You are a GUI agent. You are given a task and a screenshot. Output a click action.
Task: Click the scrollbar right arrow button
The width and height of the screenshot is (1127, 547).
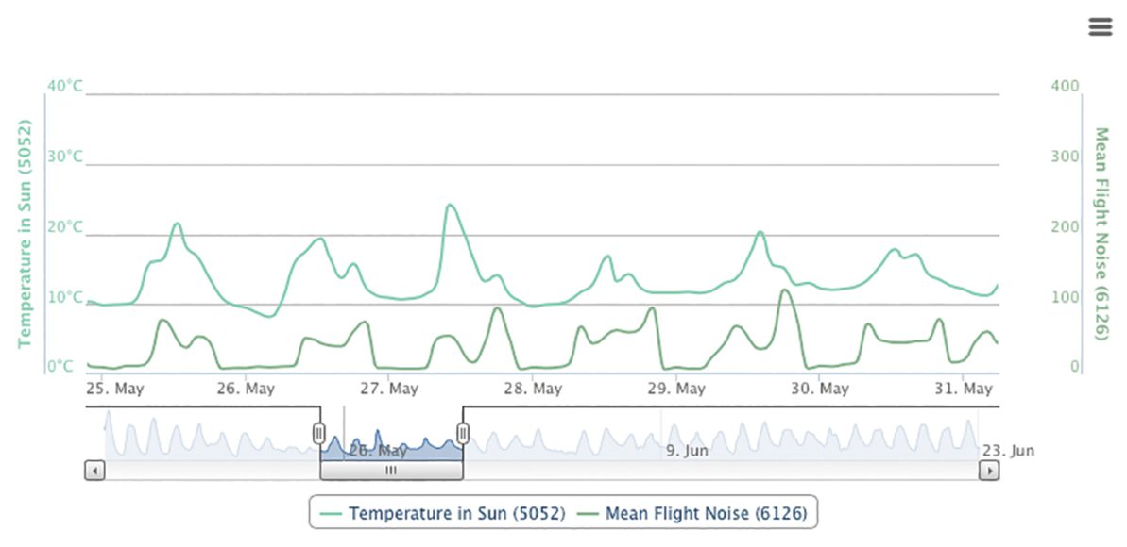click(989, 470)
